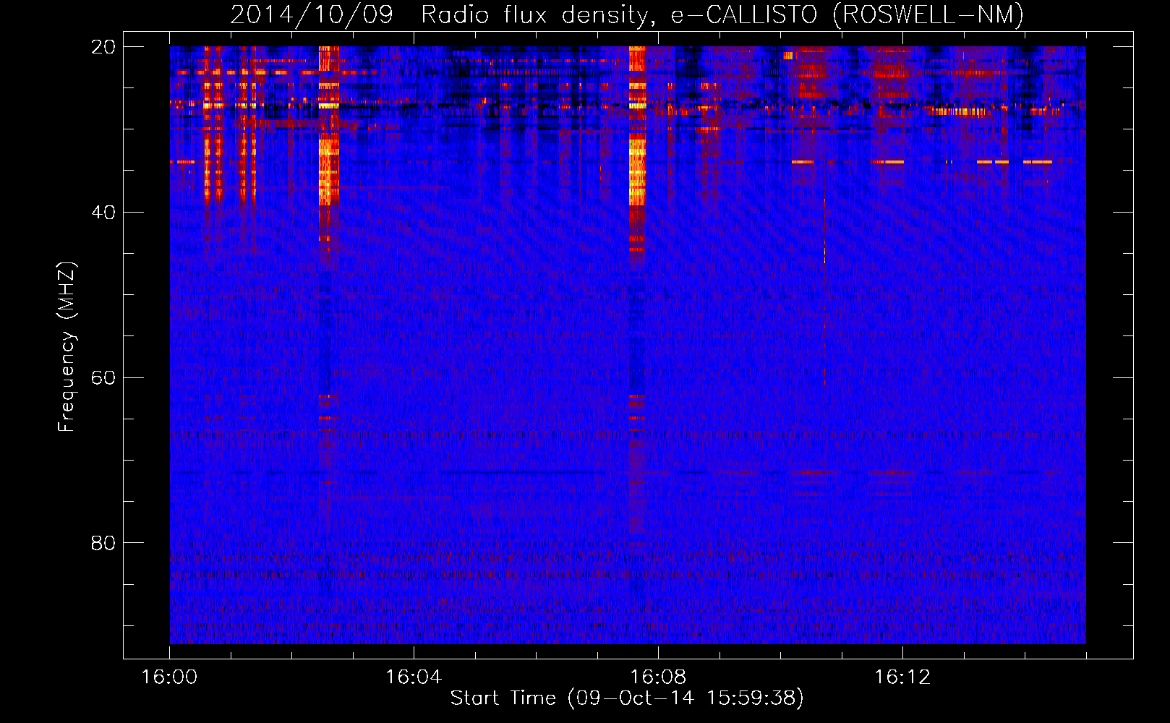Click the 16:12 time tick label
Screen dimensions: 1170x723
click(902, 677)
